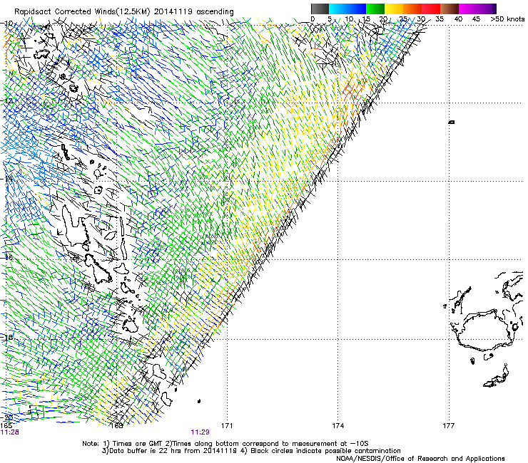Image resolution: width=528 pixels, height=463 pixels.
Task: Click the '45' legend speed label
Action: (476, 19)
